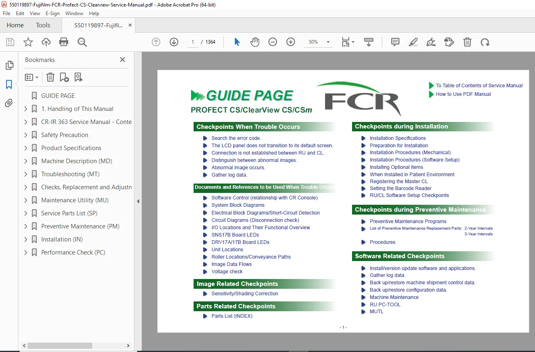
Task: Select the GUIDE PAGE bookmark
Action: pyautogui.click(x=58, y=96)
